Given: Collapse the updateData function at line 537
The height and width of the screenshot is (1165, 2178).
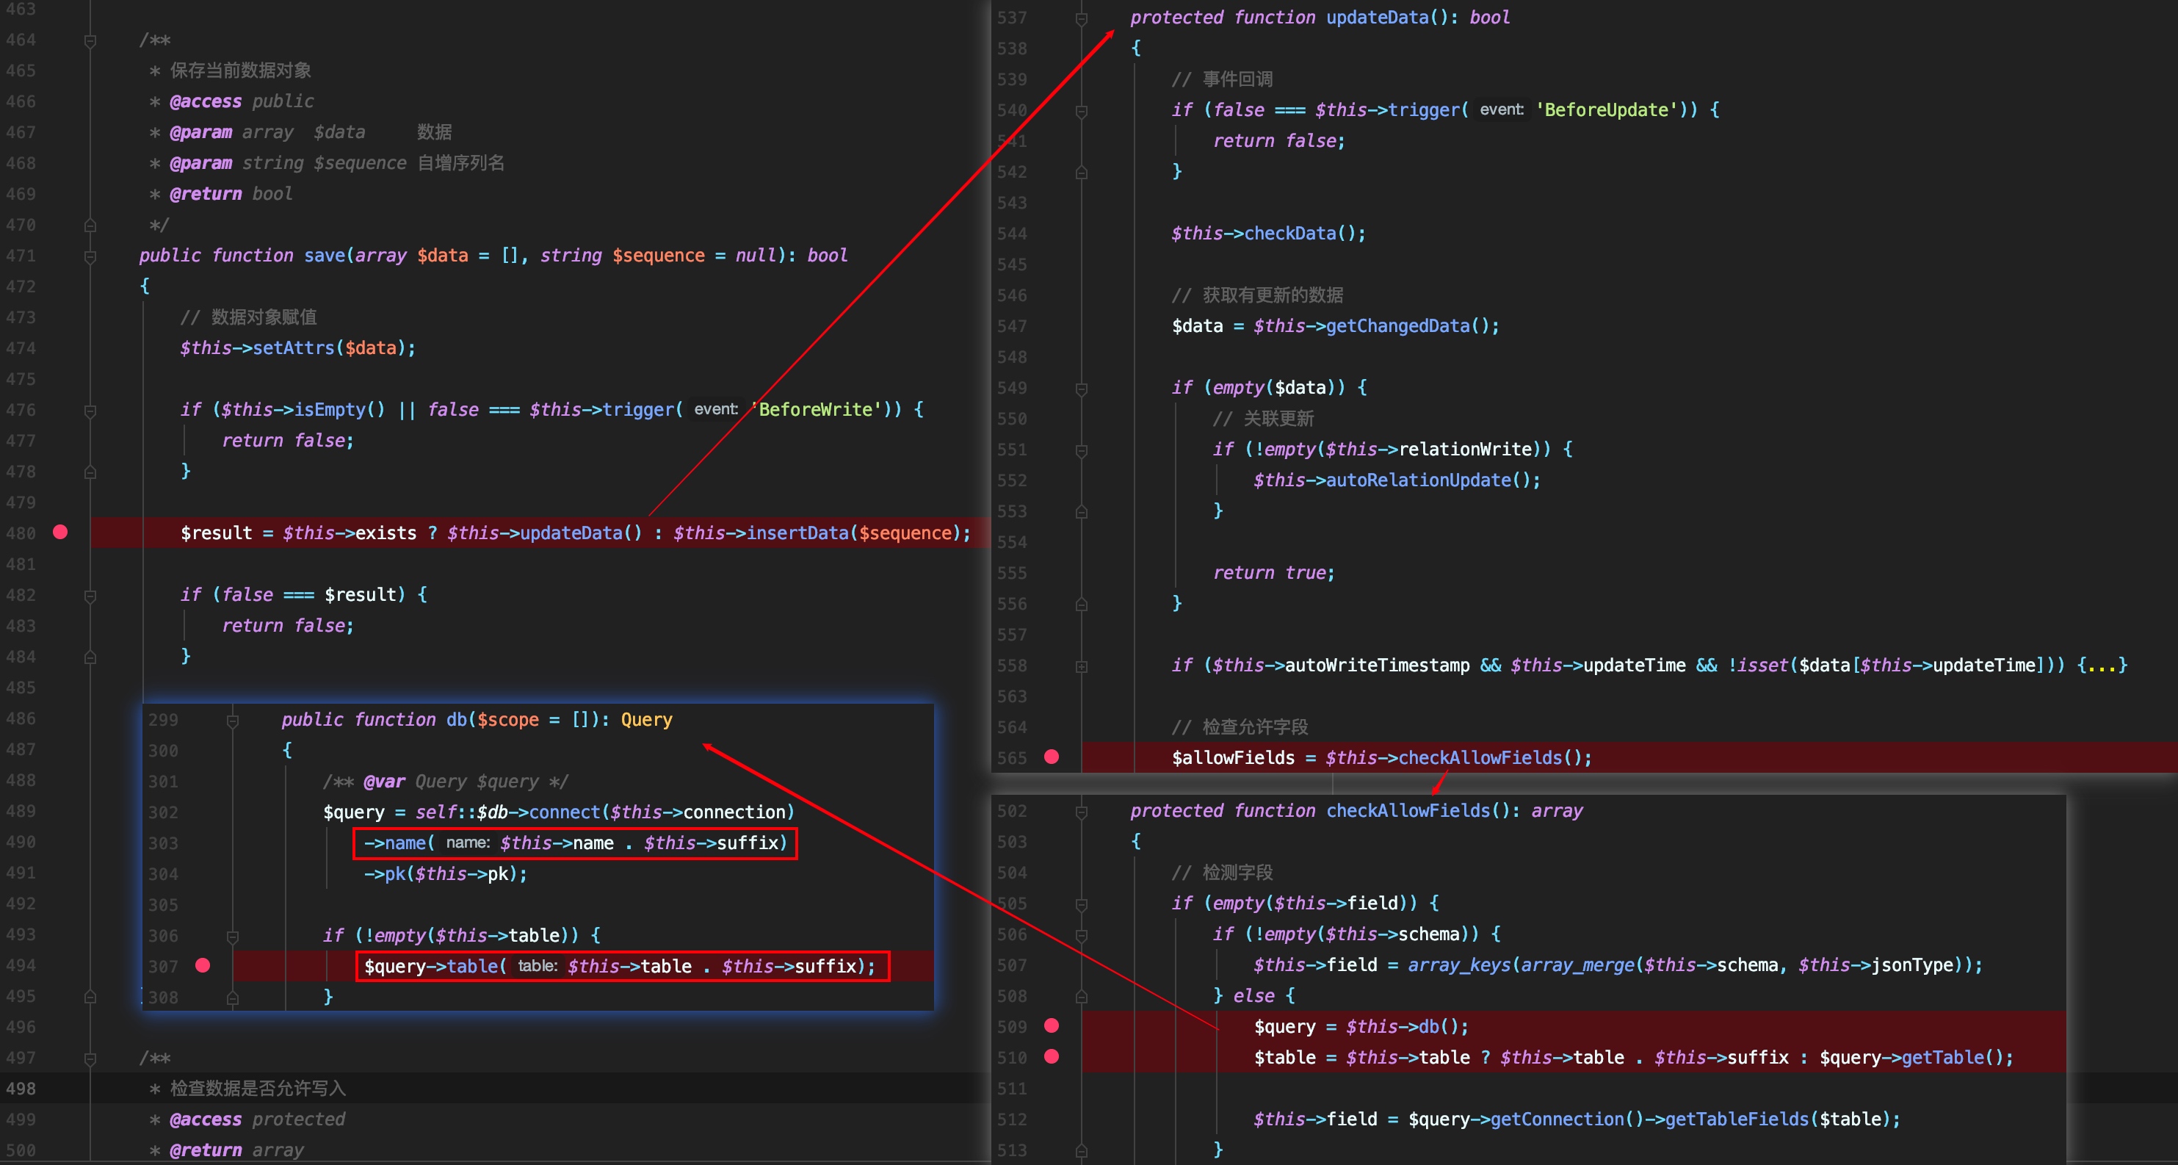Looking at the screenshot, I should [x=1082, y=18].
